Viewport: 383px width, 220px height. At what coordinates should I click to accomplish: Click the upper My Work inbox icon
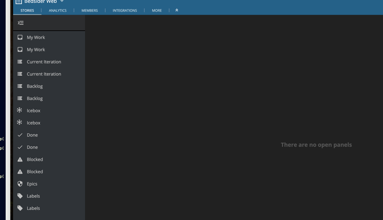(20, 37)
